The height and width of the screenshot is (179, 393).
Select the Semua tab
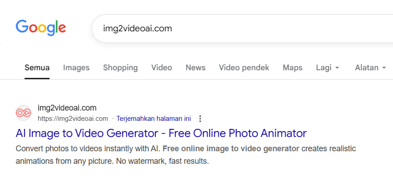point(37,68)
